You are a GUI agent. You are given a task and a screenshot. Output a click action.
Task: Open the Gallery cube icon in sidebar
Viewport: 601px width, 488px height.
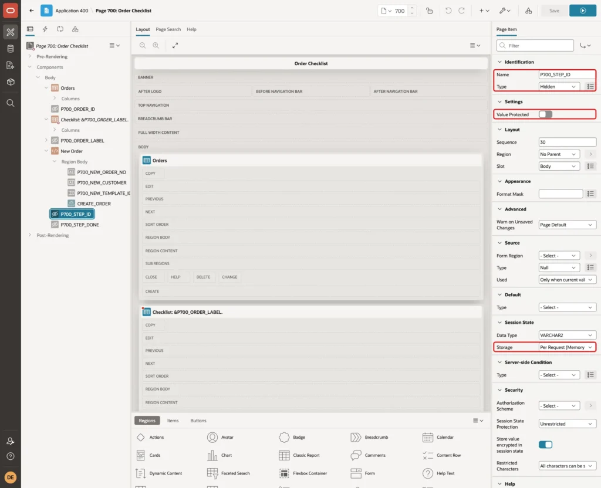point(11,82)
